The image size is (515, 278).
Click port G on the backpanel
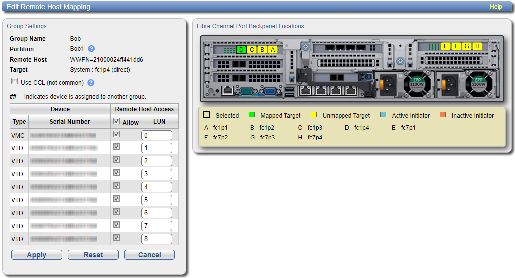pos(467,46)
